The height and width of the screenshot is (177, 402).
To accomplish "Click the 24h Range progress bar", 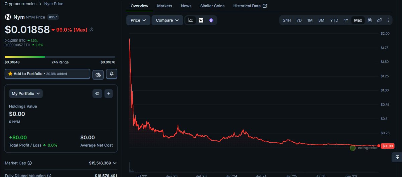I will coord(60,57).
